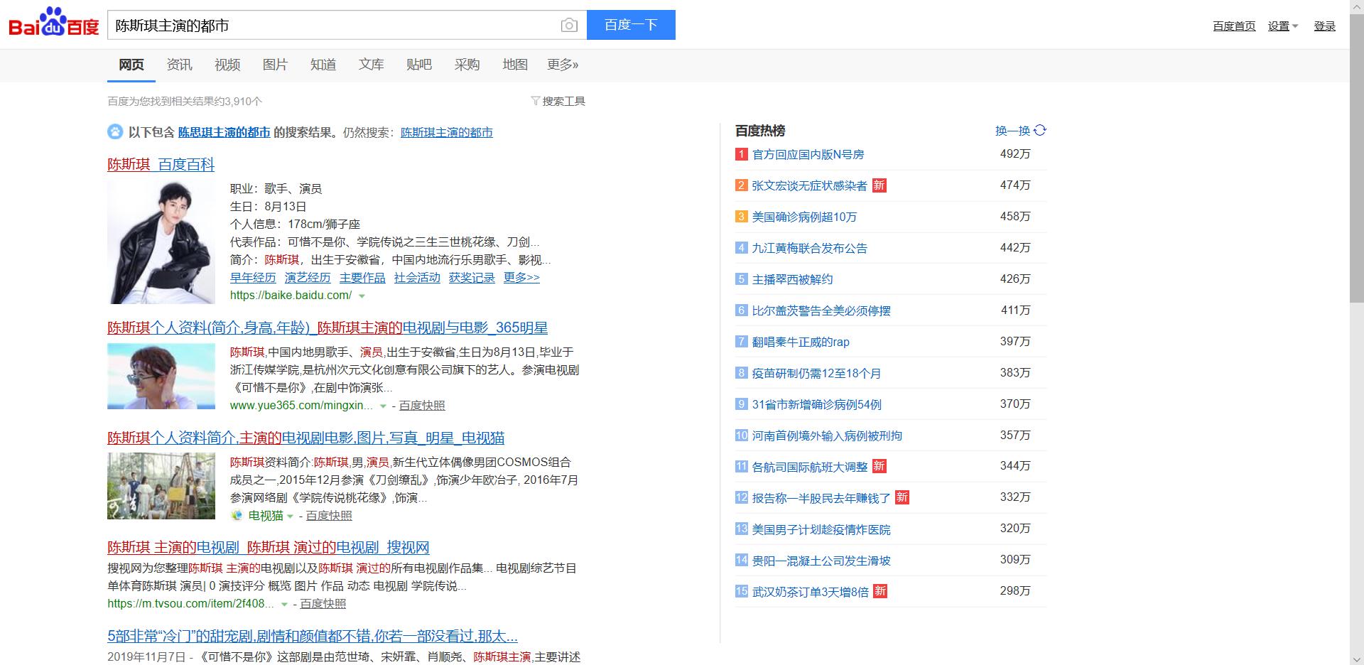Open the 贴吧 tab

[418, 65]
